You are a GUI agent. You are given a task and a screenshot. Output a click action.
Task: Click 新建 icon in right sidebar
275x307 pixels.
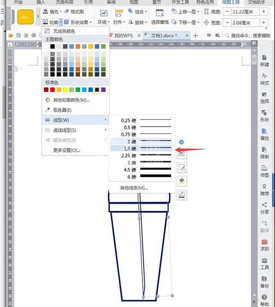[264, 57]
